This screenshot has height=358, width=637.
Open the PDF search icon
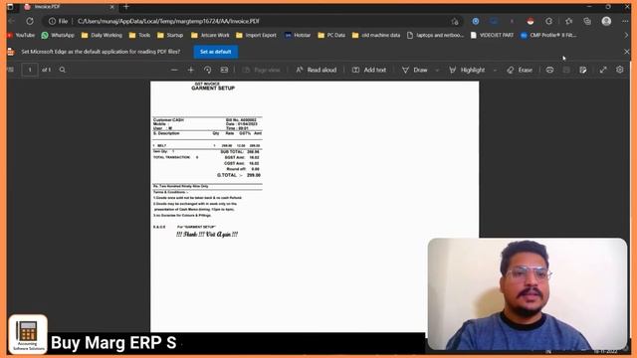[x=62, y=70]
